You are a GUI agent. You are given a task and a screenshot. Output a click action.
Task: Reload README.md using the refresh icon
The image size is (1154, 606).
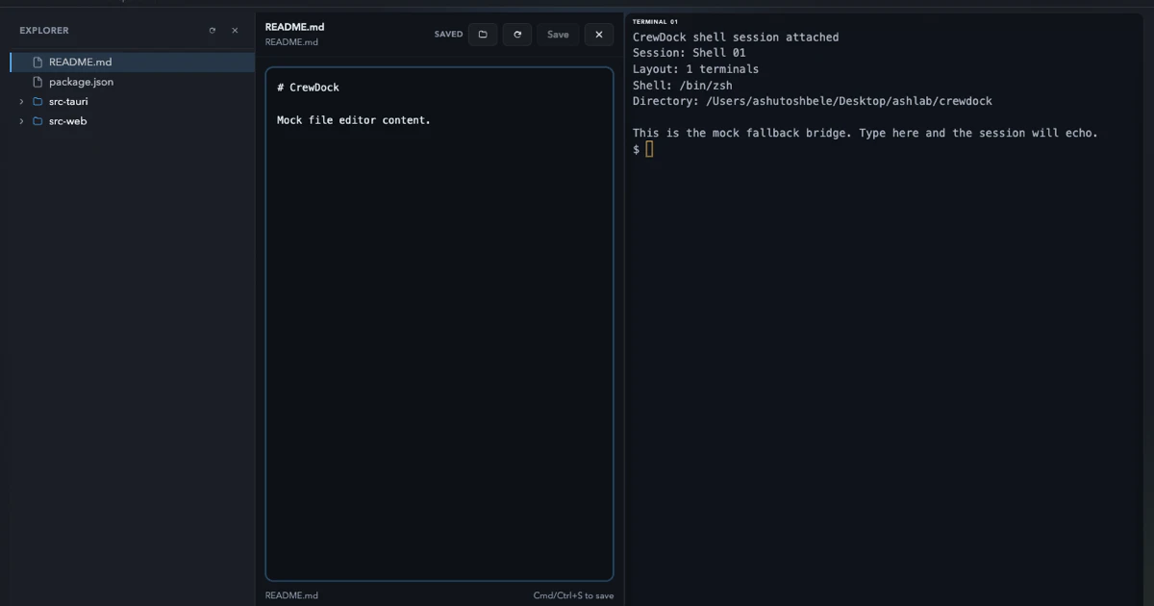tap(516, 34)
